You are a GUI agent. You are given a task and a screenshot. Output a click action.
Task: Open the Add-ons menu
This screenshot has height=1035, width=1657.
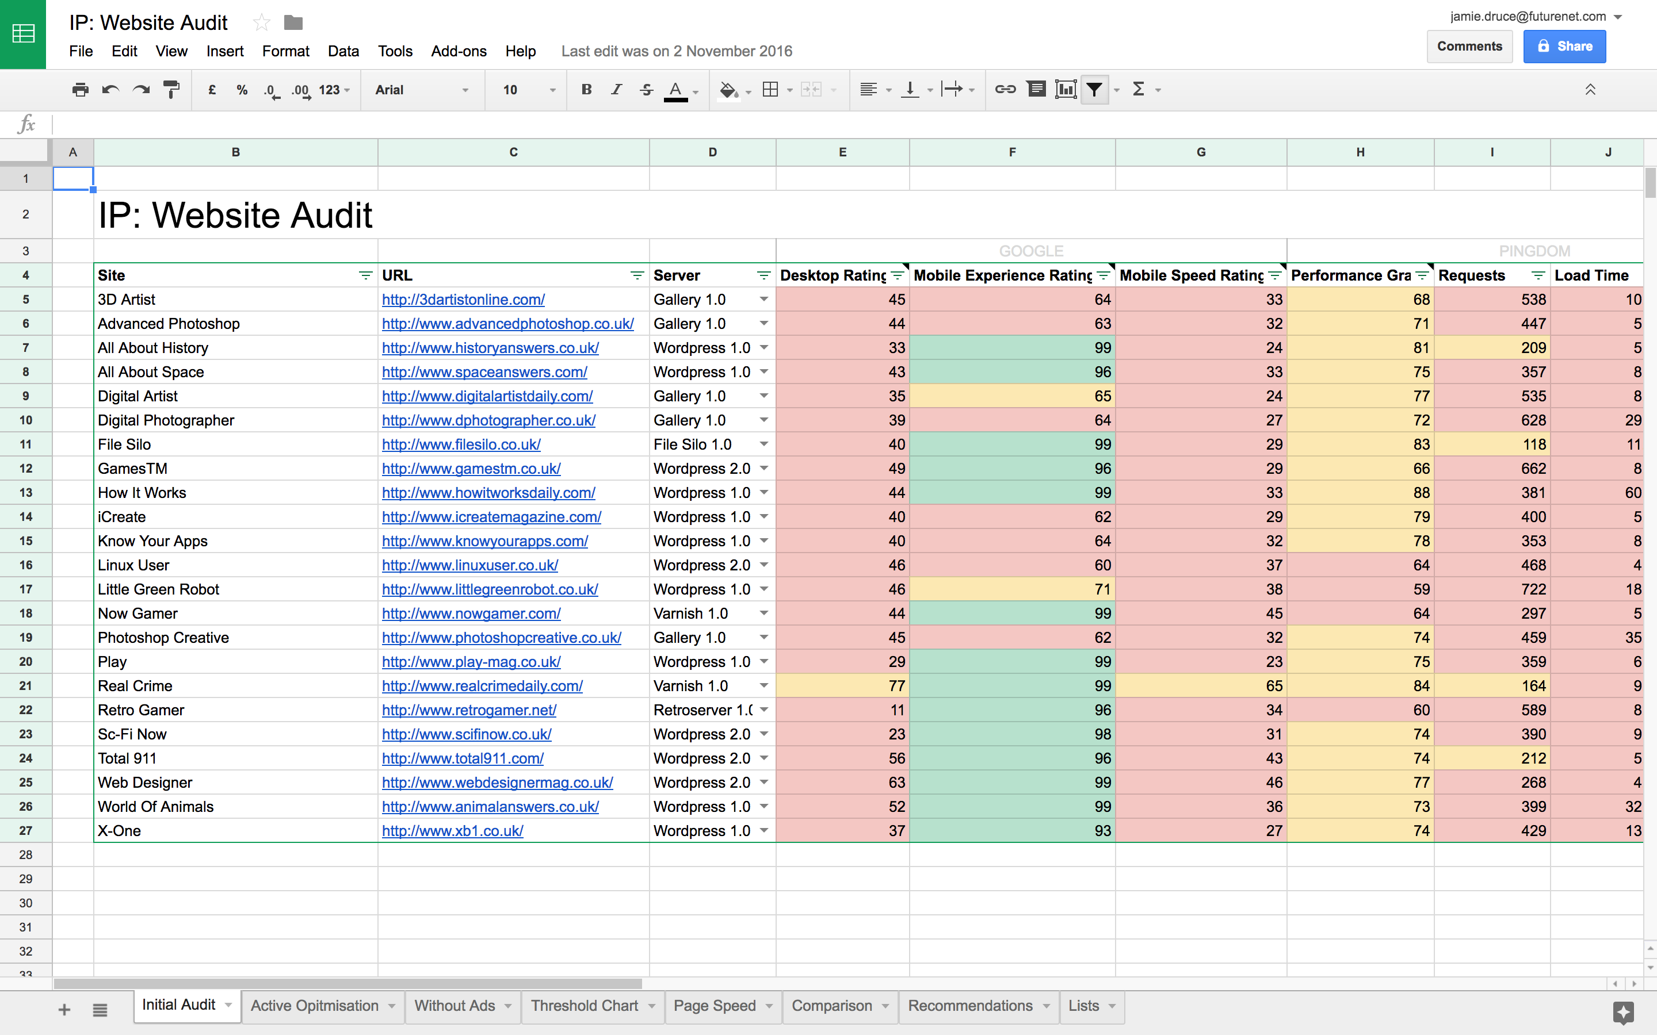[459, 51]
